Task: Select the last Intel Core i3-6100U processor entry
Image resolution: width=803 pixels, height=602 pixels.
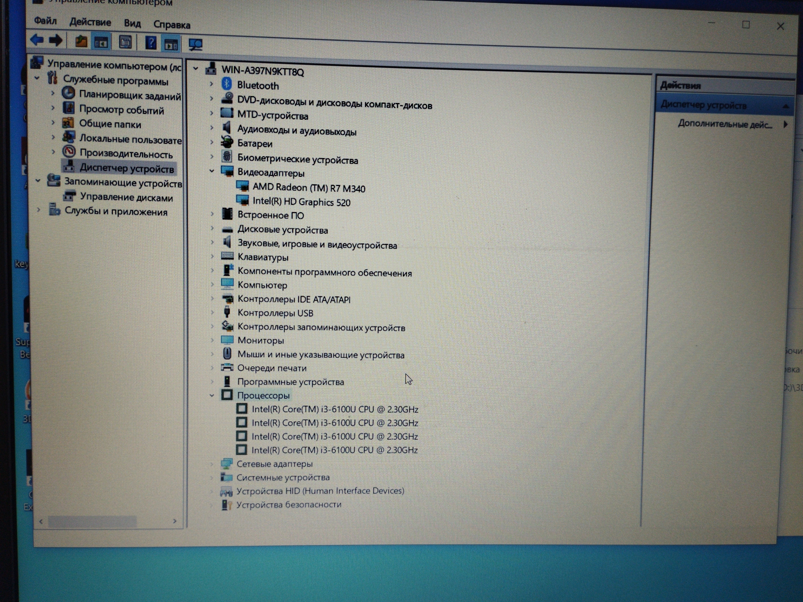Action: tap(334, 450)
